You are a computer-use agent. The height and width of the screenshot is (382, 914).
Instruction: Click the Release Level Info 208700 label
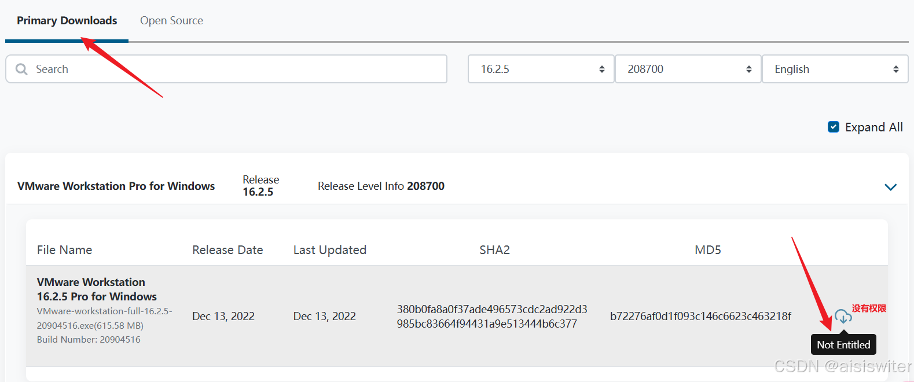(x=381, y=186)
